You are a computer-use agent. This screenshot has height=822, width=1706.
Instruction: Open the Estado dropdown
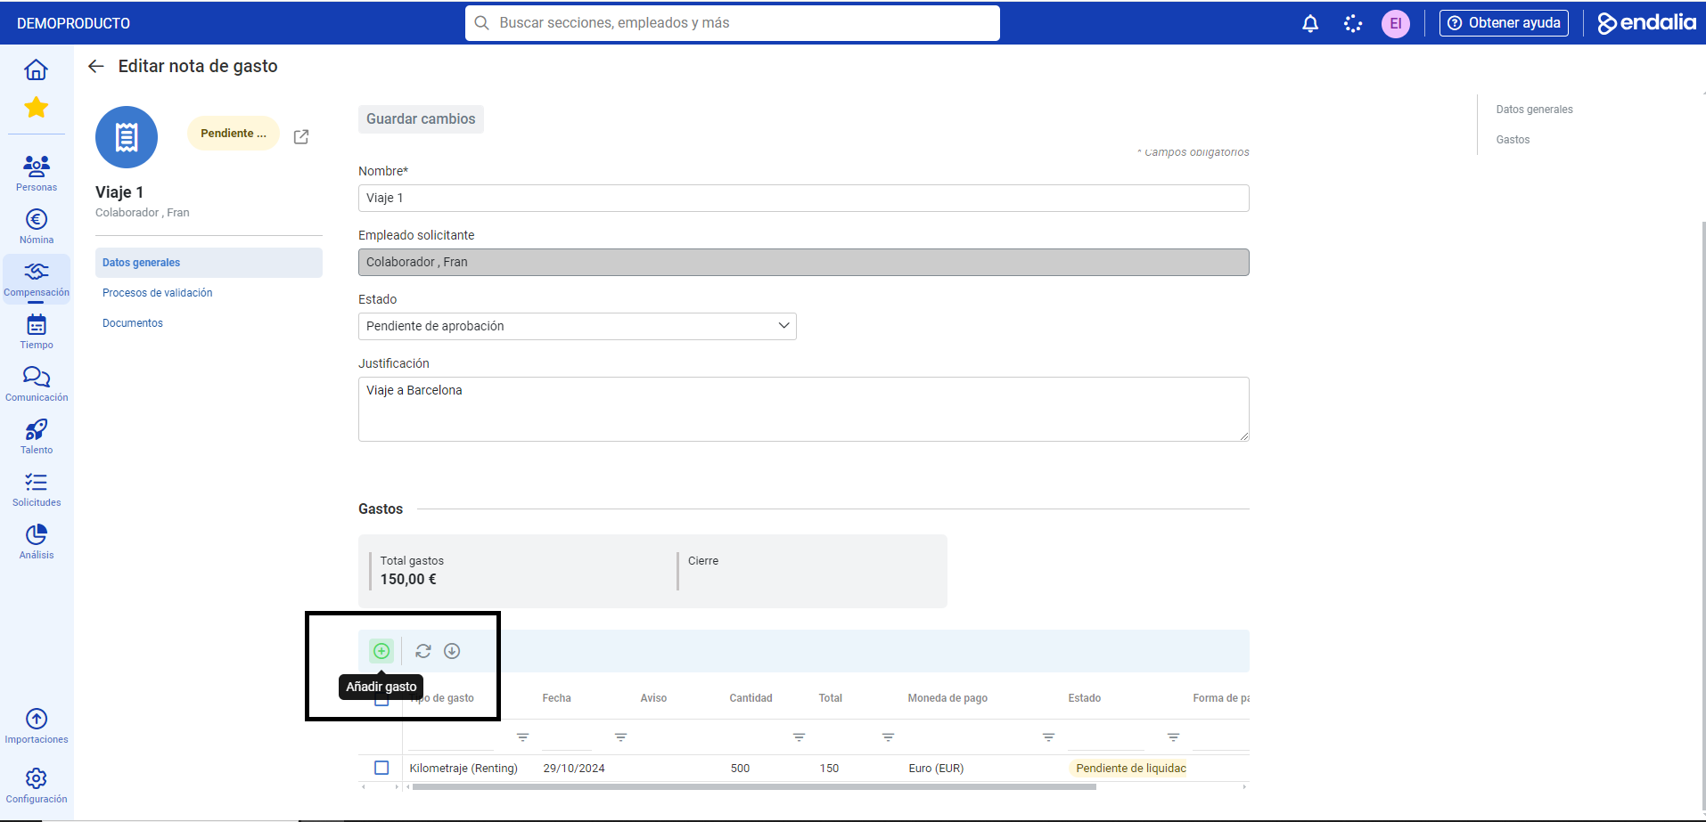(577, 326)
